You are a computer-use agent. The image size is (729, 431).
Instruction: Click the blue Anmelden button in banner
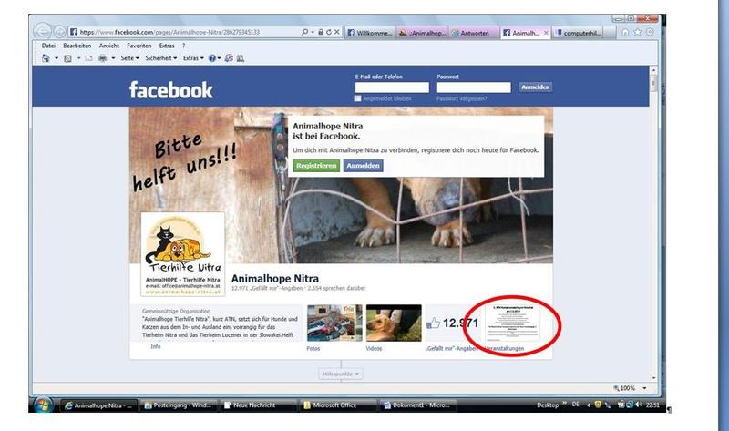point(363,166)
